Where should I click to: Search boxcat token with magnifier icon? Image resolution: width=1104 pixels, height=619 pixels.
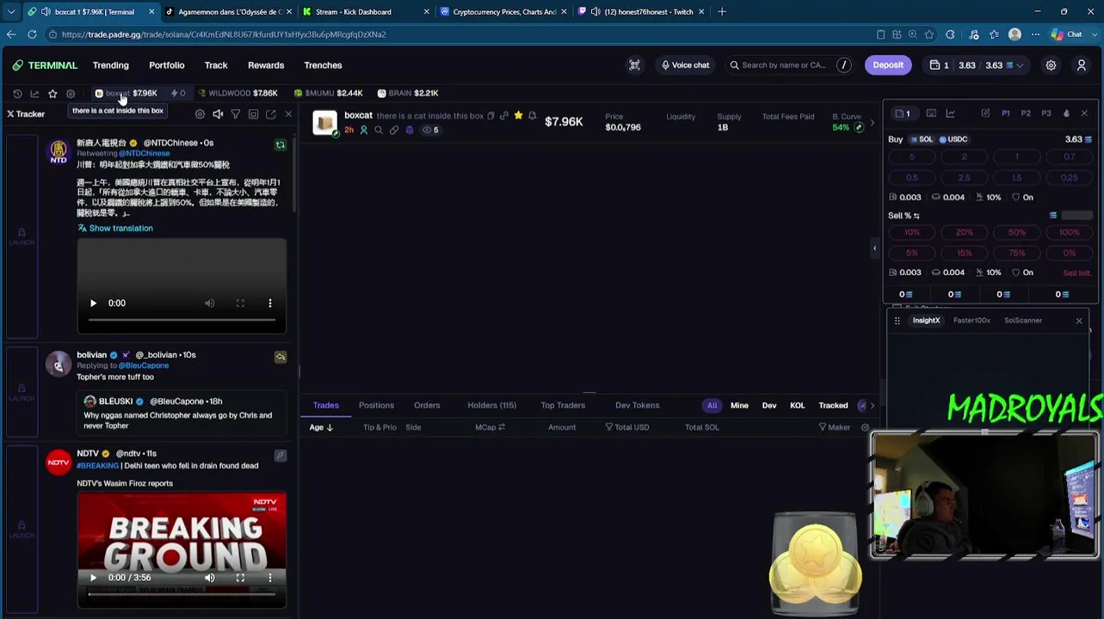[x=379, y=131]
